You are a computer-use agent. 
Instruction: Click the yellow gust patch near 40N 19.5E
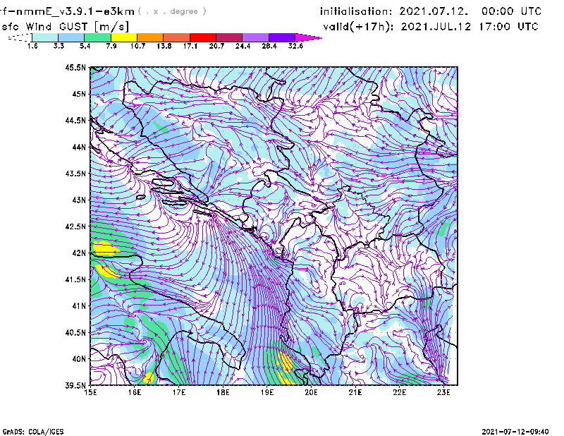[x=286, y=362]
